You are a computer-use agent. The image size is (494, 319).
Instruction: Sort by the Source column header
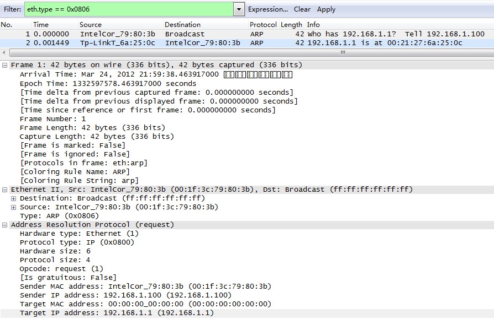(91, 25)
